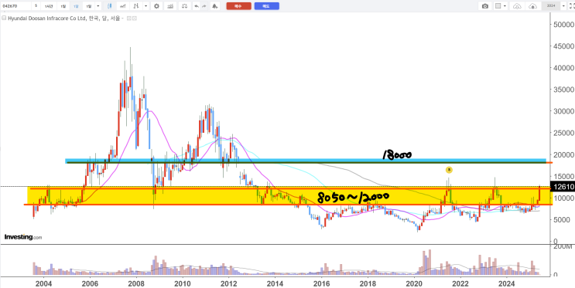Toggle fullscreen mode icon
Viewport: 575px width, 288px height.
tap(571, 6)
